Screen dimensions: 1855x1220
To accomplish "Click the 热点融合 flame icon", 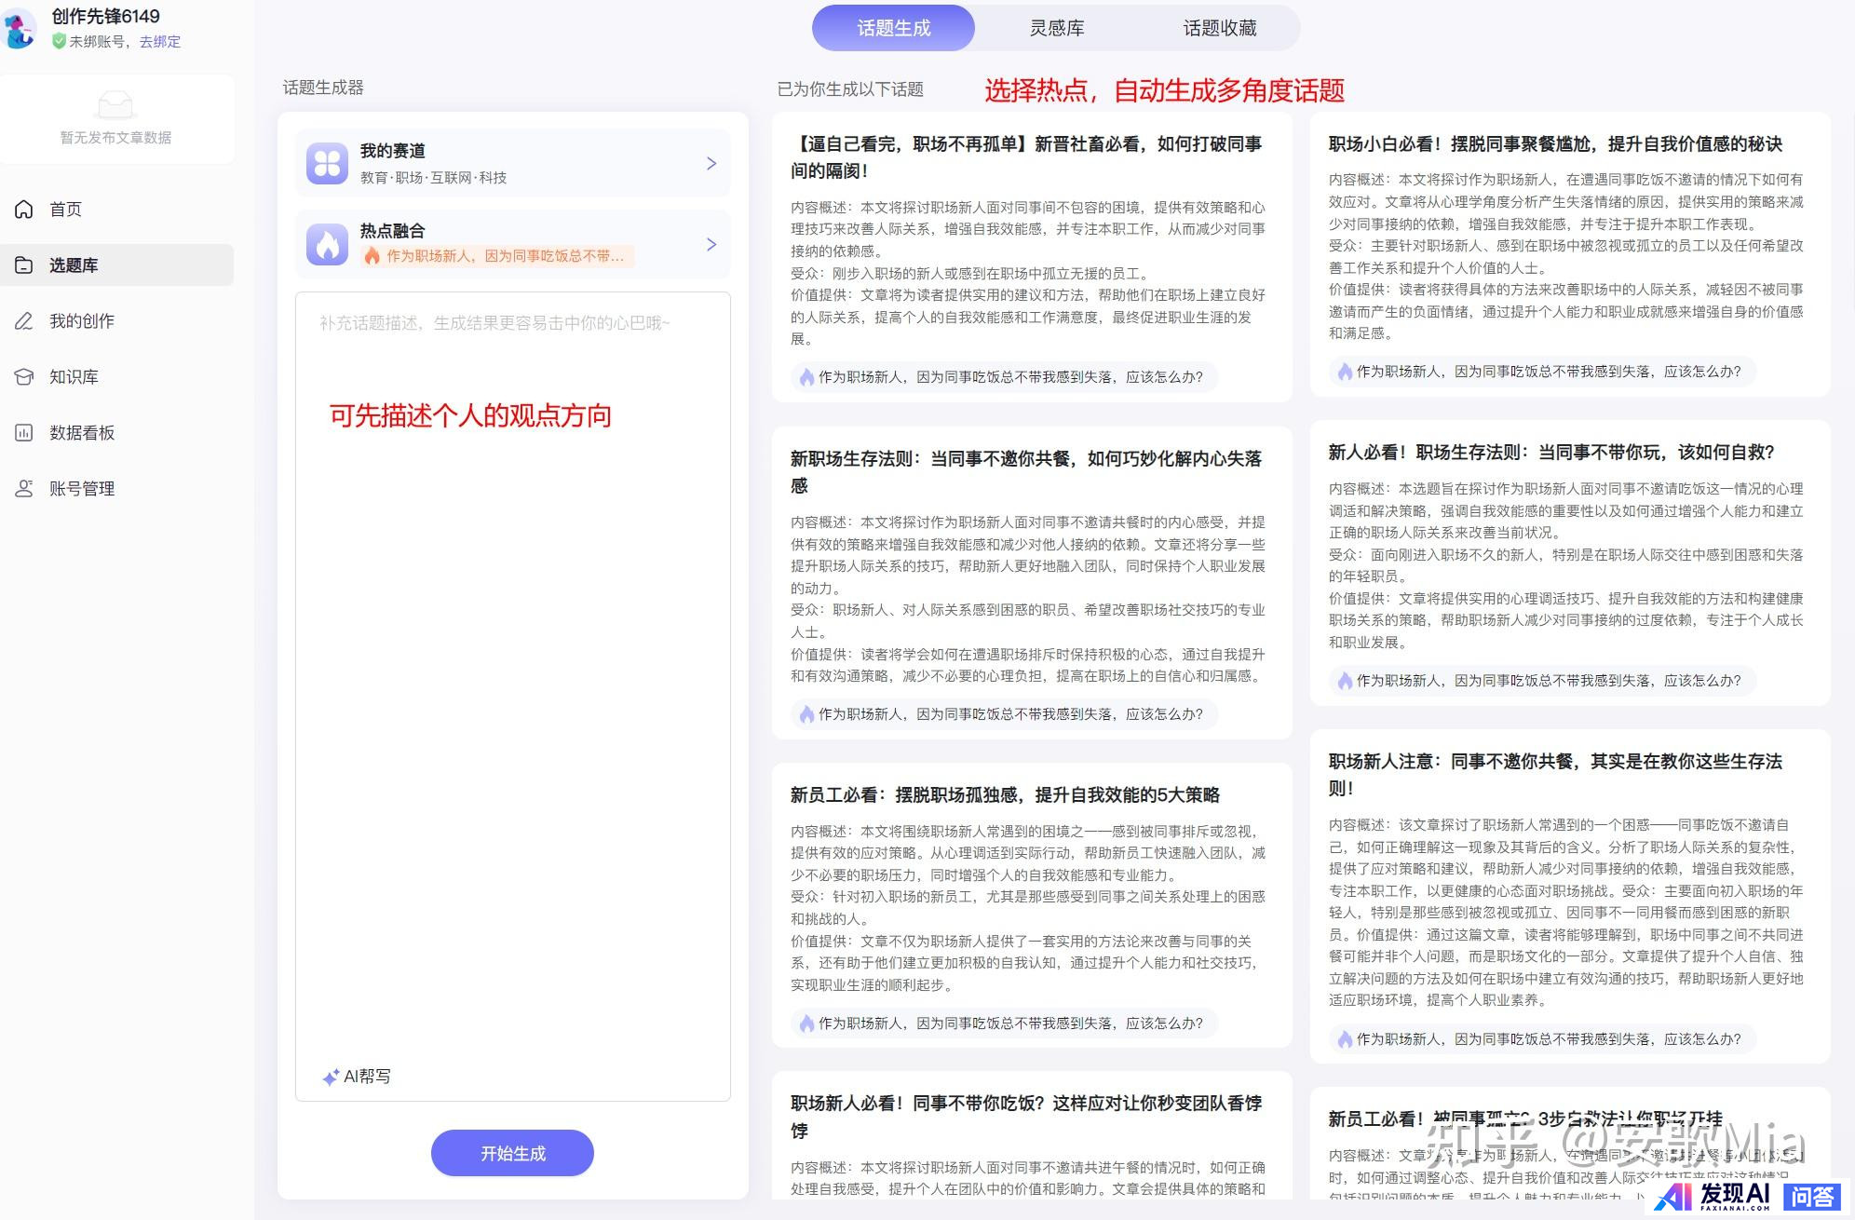I will (327, 244).
